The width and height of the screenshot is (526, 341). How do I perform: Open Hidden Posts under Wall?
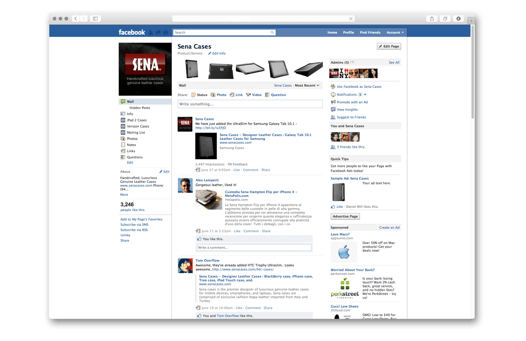[x=140, y=108]
